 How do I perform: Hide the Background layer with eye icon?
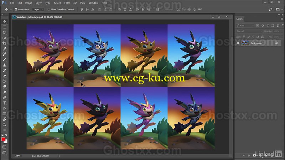(238, 43)
